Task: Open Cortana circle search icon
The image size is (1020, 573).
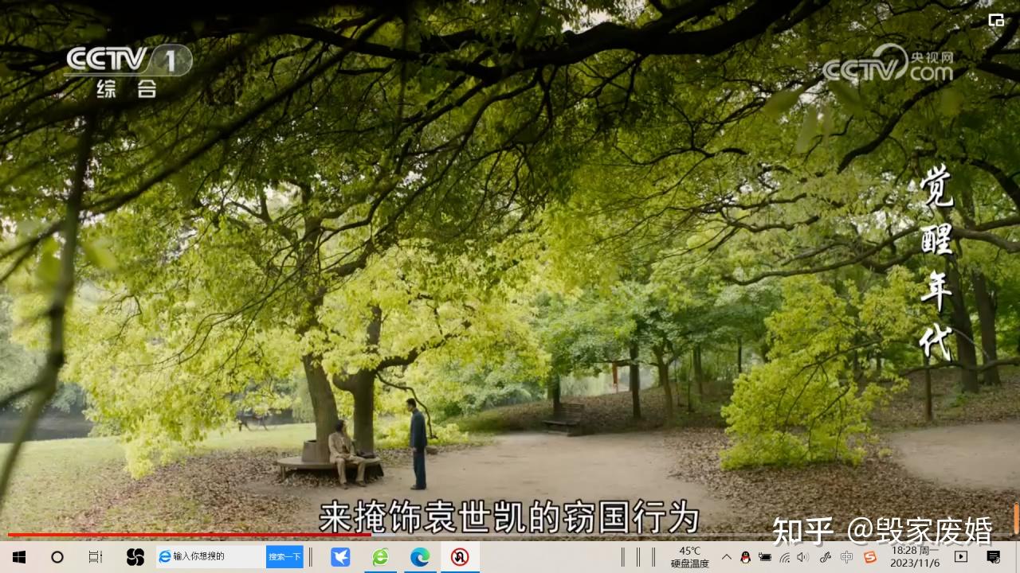Action: click(x=57, y=557)
